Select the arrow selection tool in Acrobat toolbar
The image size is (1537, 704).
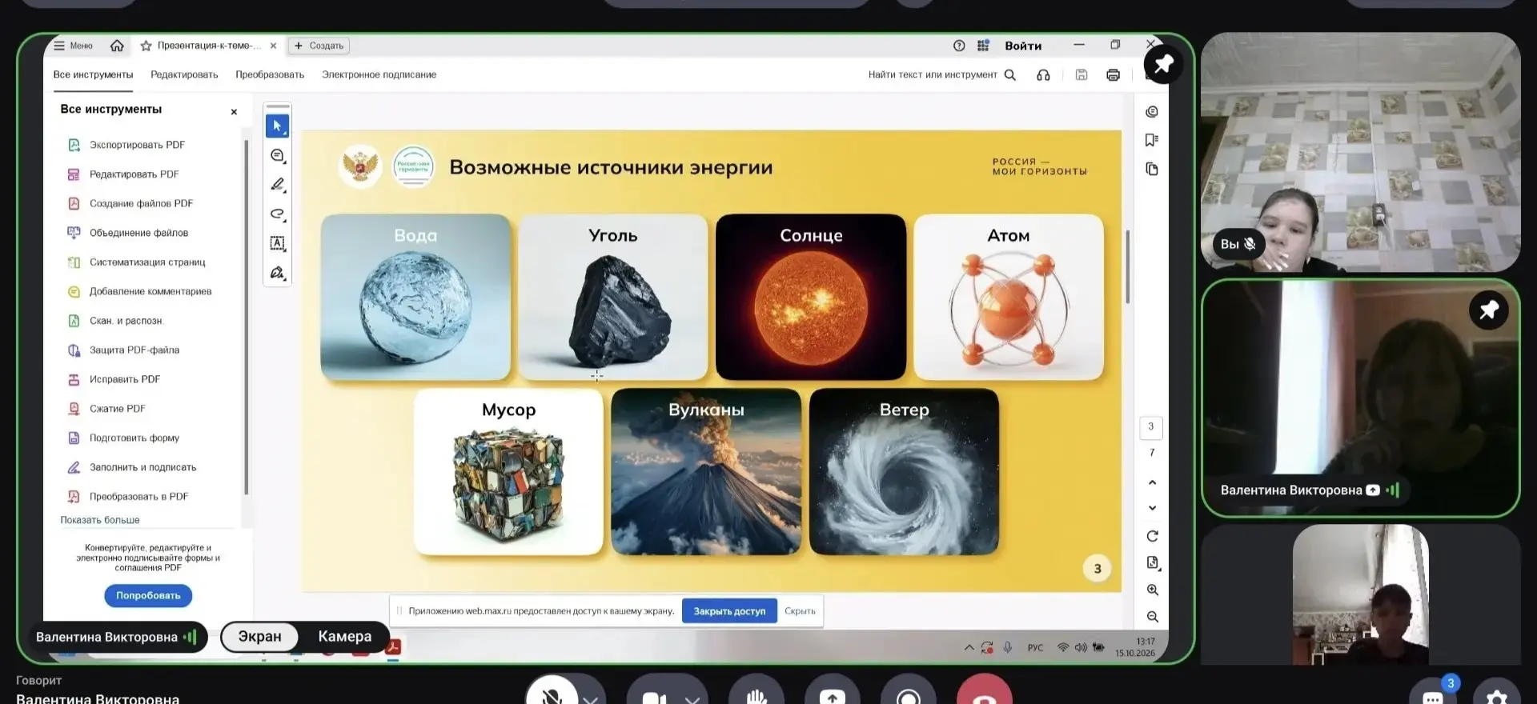[277, 126]
